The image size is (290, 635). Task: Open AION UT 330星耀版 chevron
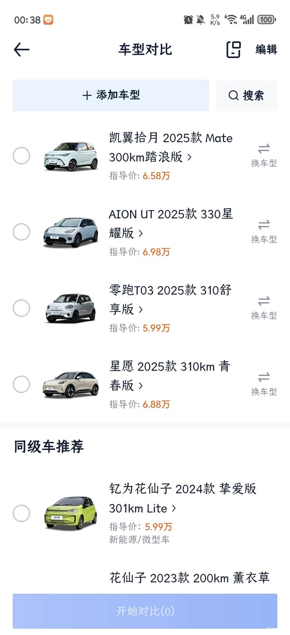click(141, 233)
